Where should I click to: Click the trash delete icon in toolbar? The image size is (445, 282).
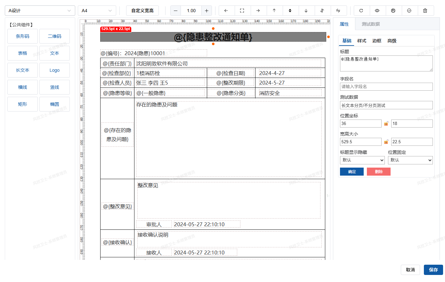(425, 11)
